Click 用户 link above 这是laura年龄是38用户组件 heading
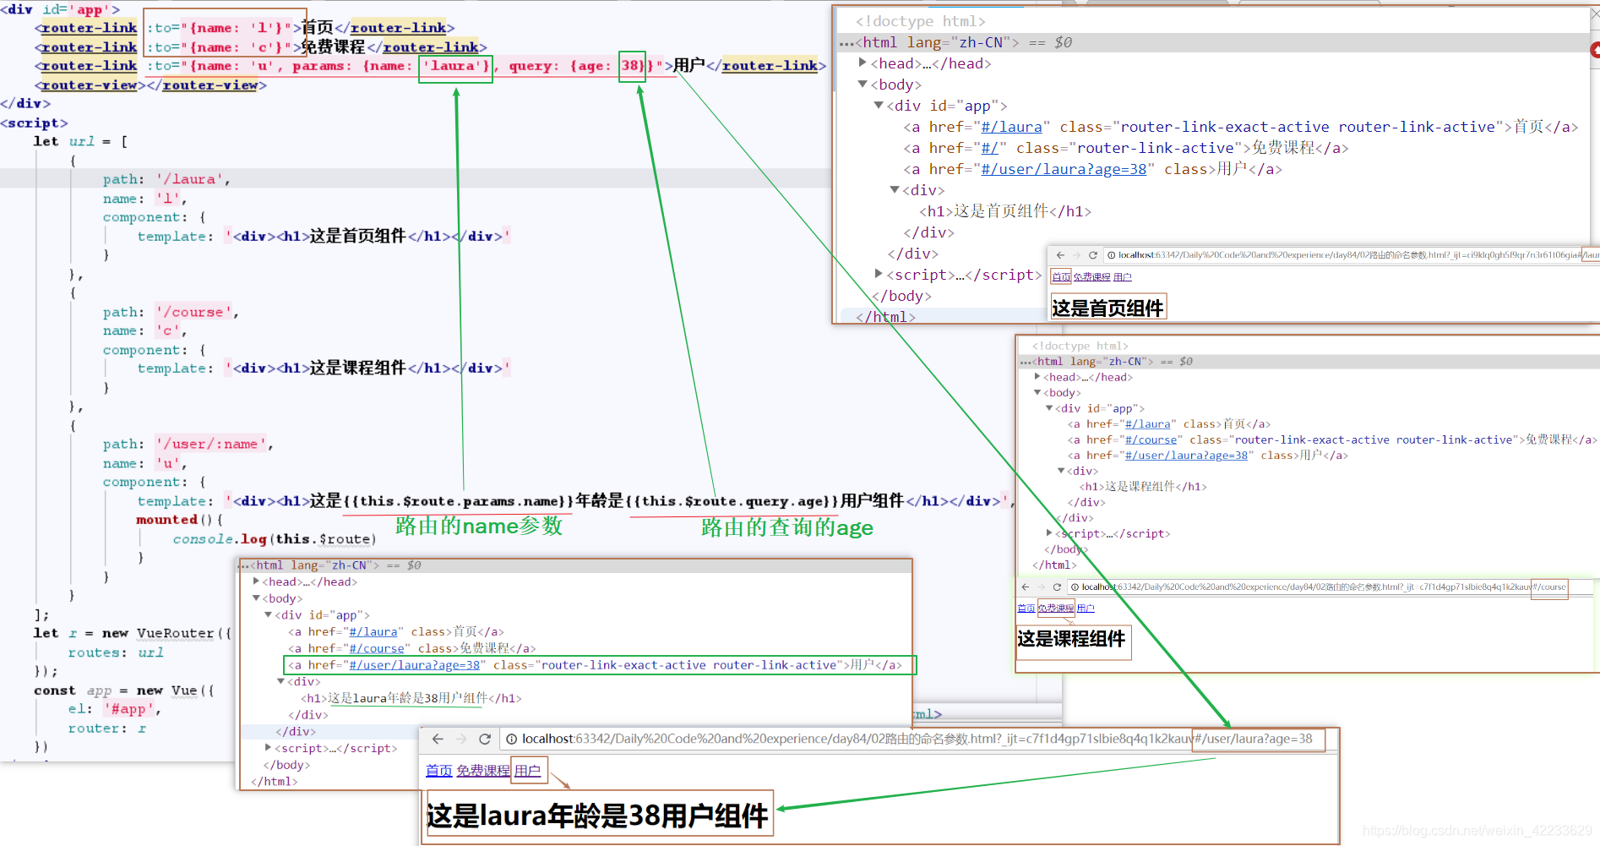This screenshot has width=1600, height=846. [x=528, y=771]
